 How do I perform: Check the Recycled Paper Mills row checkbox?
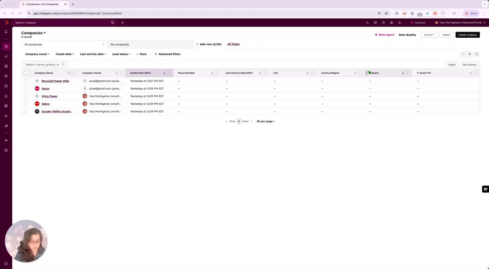(26, 81)
